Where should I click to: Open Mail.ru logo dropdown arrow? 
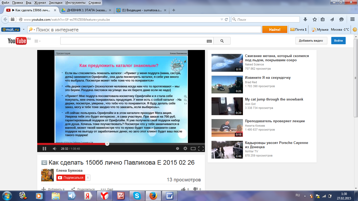click(x=24, y=30)
